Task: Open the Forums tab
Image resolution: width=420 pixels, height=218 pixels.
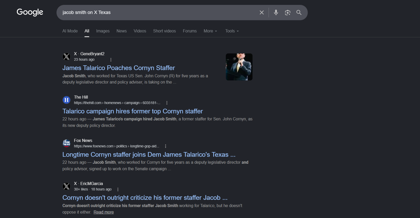Action: click(x=190, y=31)
